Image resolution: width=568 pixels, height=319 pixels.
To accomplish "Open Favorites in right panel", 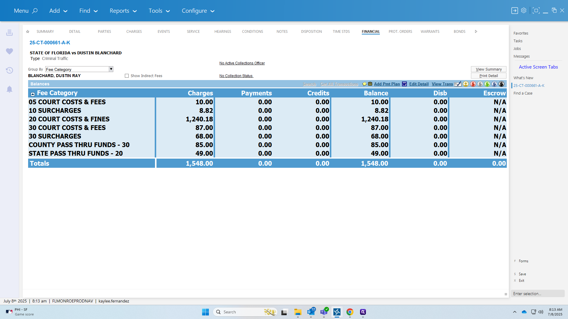I will click(521, 33).
